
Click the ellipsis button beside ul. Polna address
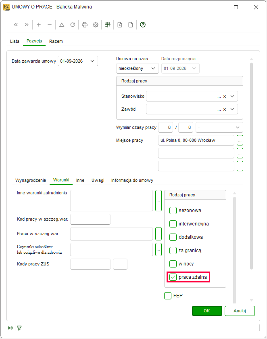pyautogui.click(x=240, y=140)
